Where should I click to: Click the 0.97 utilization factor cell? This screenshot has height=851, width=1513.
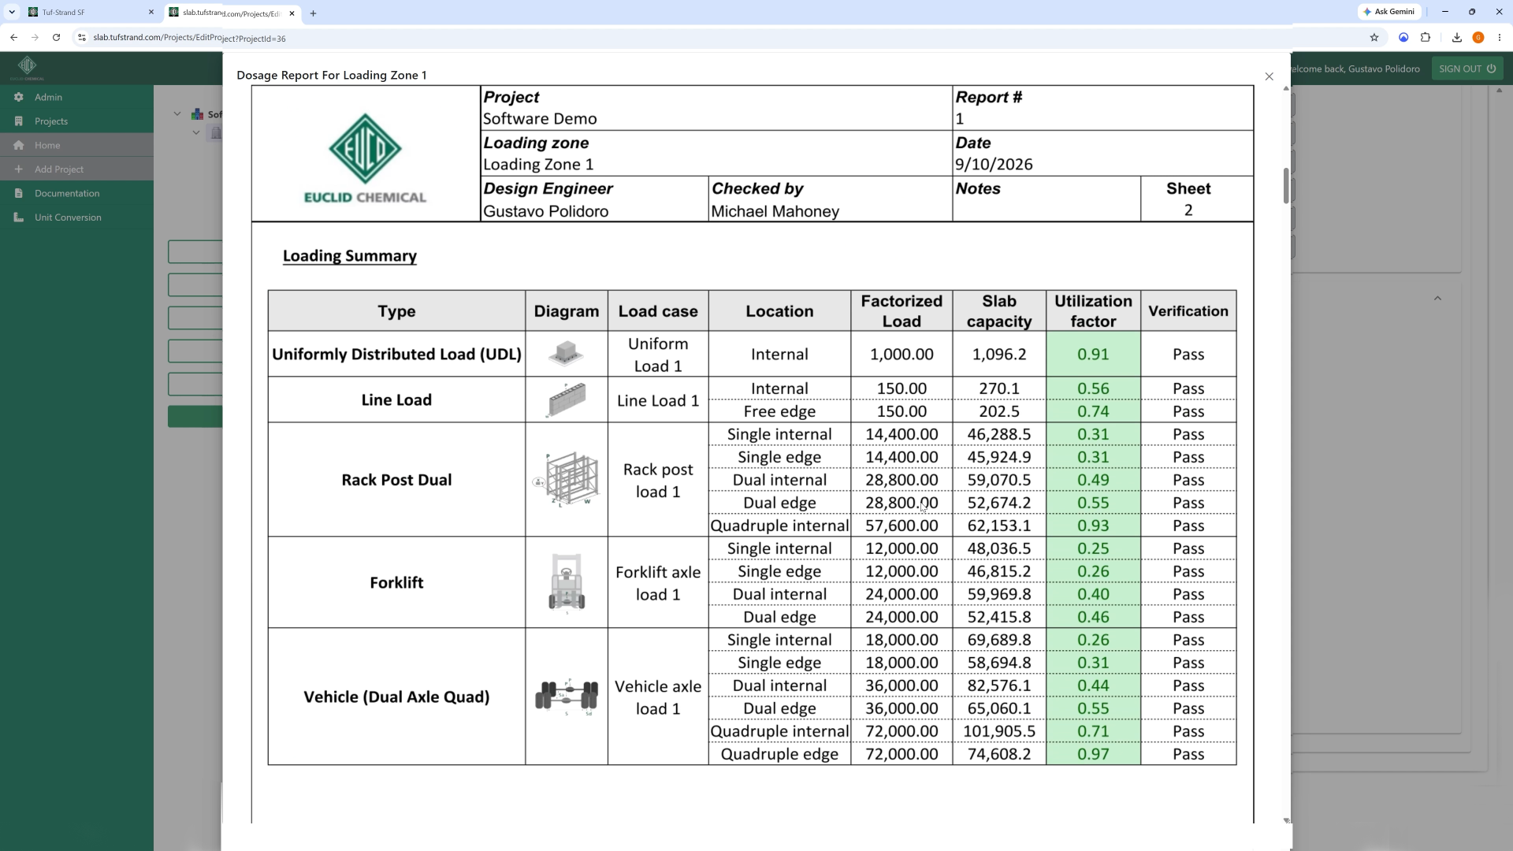(1093, 754)
